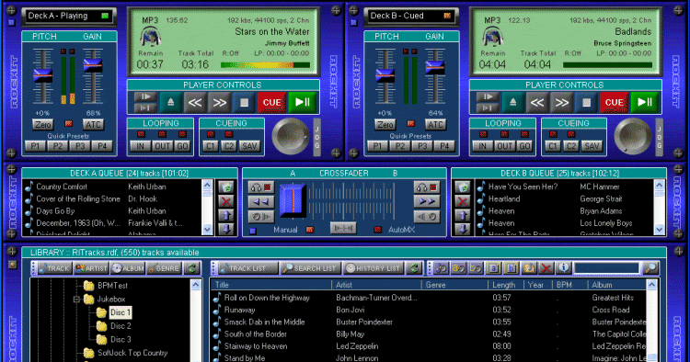
Task: Move Deck A queue track down
Action: pos(226,230)
